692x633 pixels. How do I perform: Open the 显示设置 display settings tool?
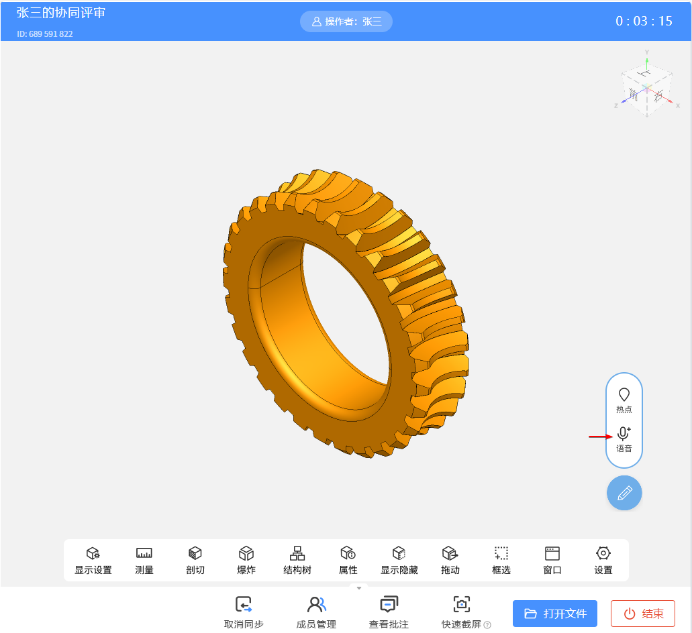coord(93,560)
